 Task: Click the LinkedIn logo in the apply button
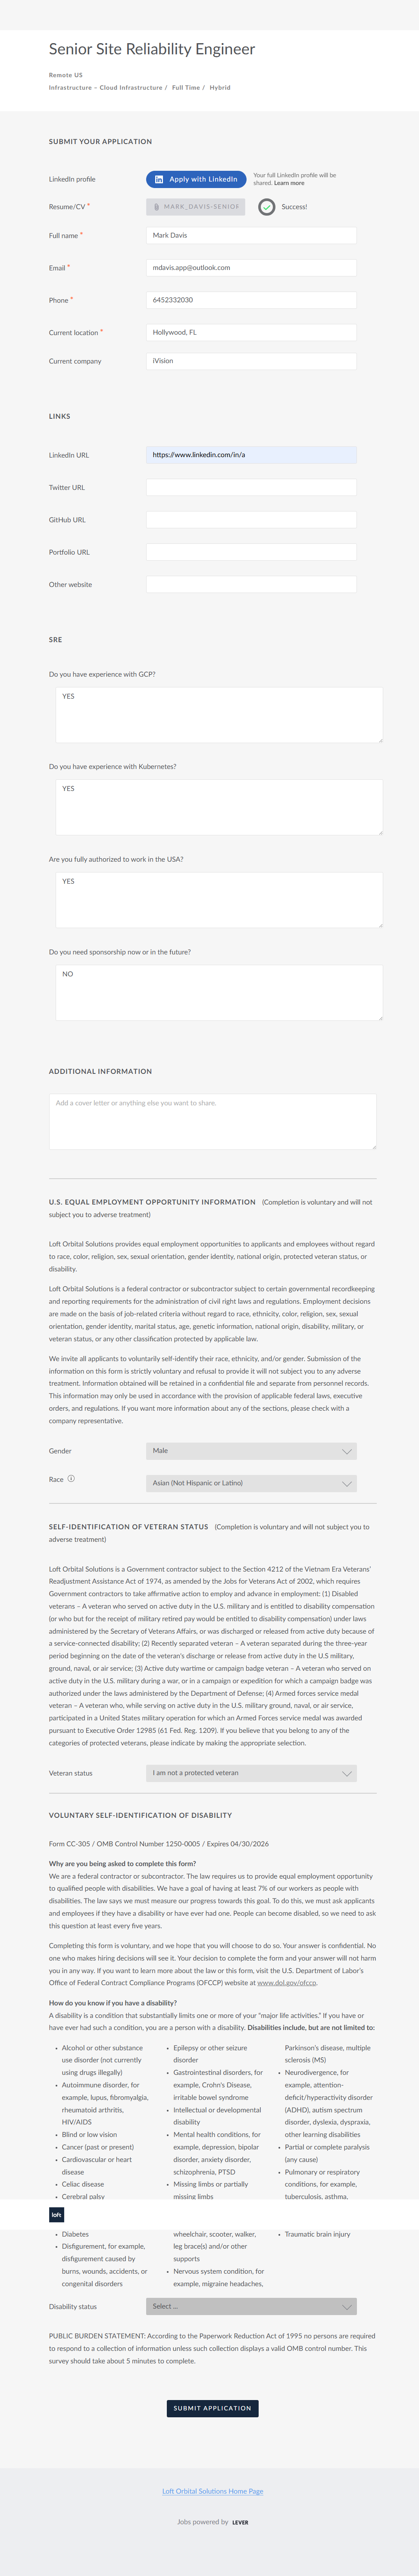(159, 179)
